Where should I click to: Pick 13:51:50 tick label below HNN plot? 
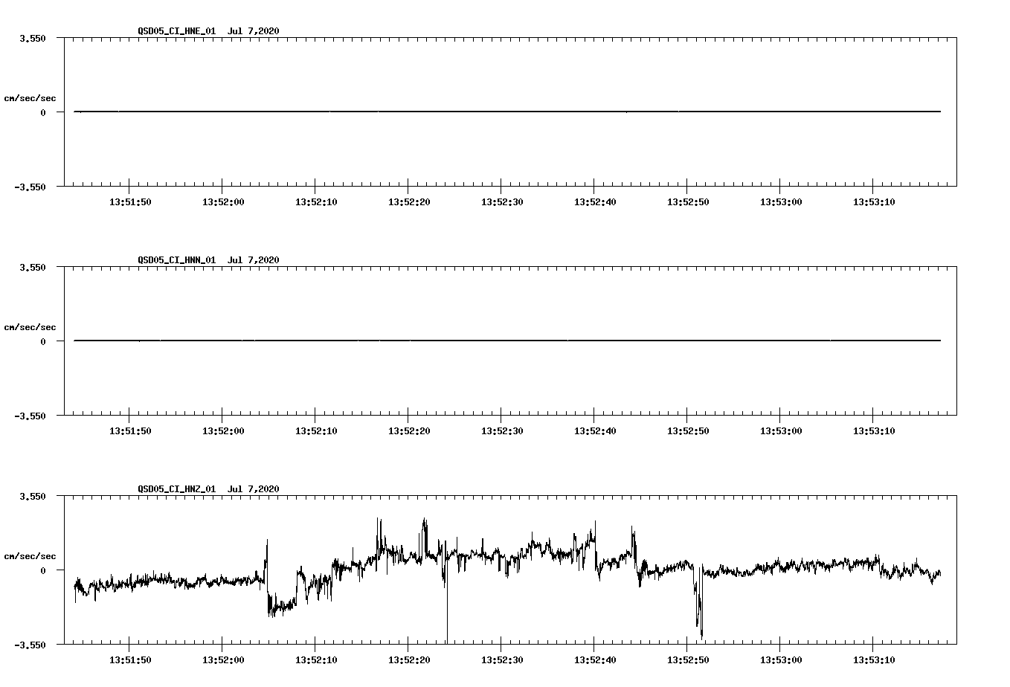point(130,430)
